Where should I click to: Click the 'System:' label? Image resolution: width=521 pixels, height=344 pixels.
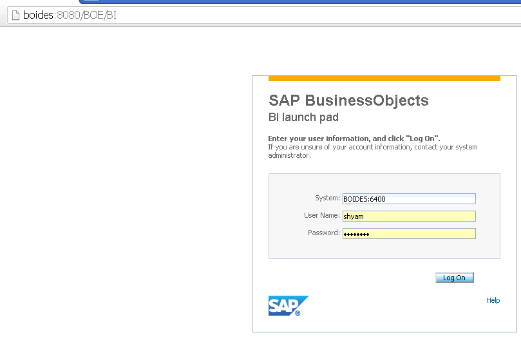327,198
